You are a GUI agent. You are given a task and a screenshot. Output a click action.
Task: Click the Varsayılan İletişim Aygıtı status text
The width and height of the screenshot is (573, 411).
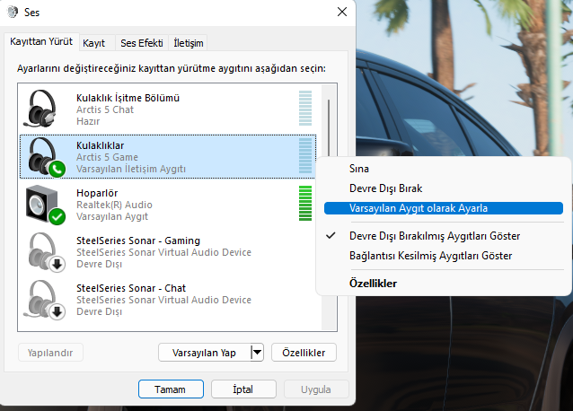point(131,169)
